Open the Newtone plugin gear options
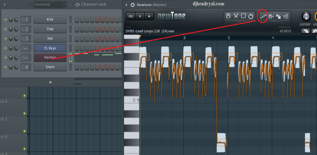Screen dimensions: 317x155 click(x=132, y=5)
